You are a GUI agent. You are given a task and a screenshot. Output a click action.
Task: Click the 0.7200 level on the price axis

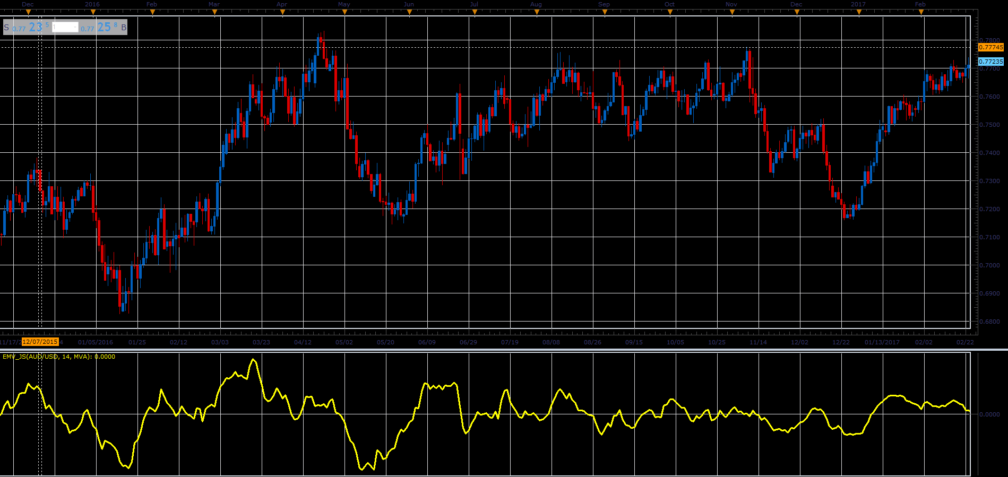pyautogui.click(x=990, y=209)
